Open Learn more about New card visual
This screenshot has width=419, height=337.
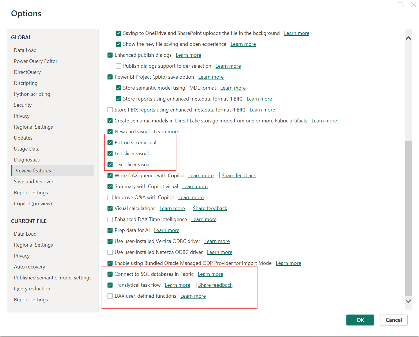click(x=166, y=131)
